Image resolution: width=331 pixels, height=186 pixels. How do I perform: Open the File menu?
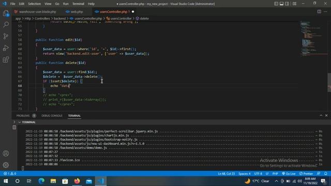(12, 4)
